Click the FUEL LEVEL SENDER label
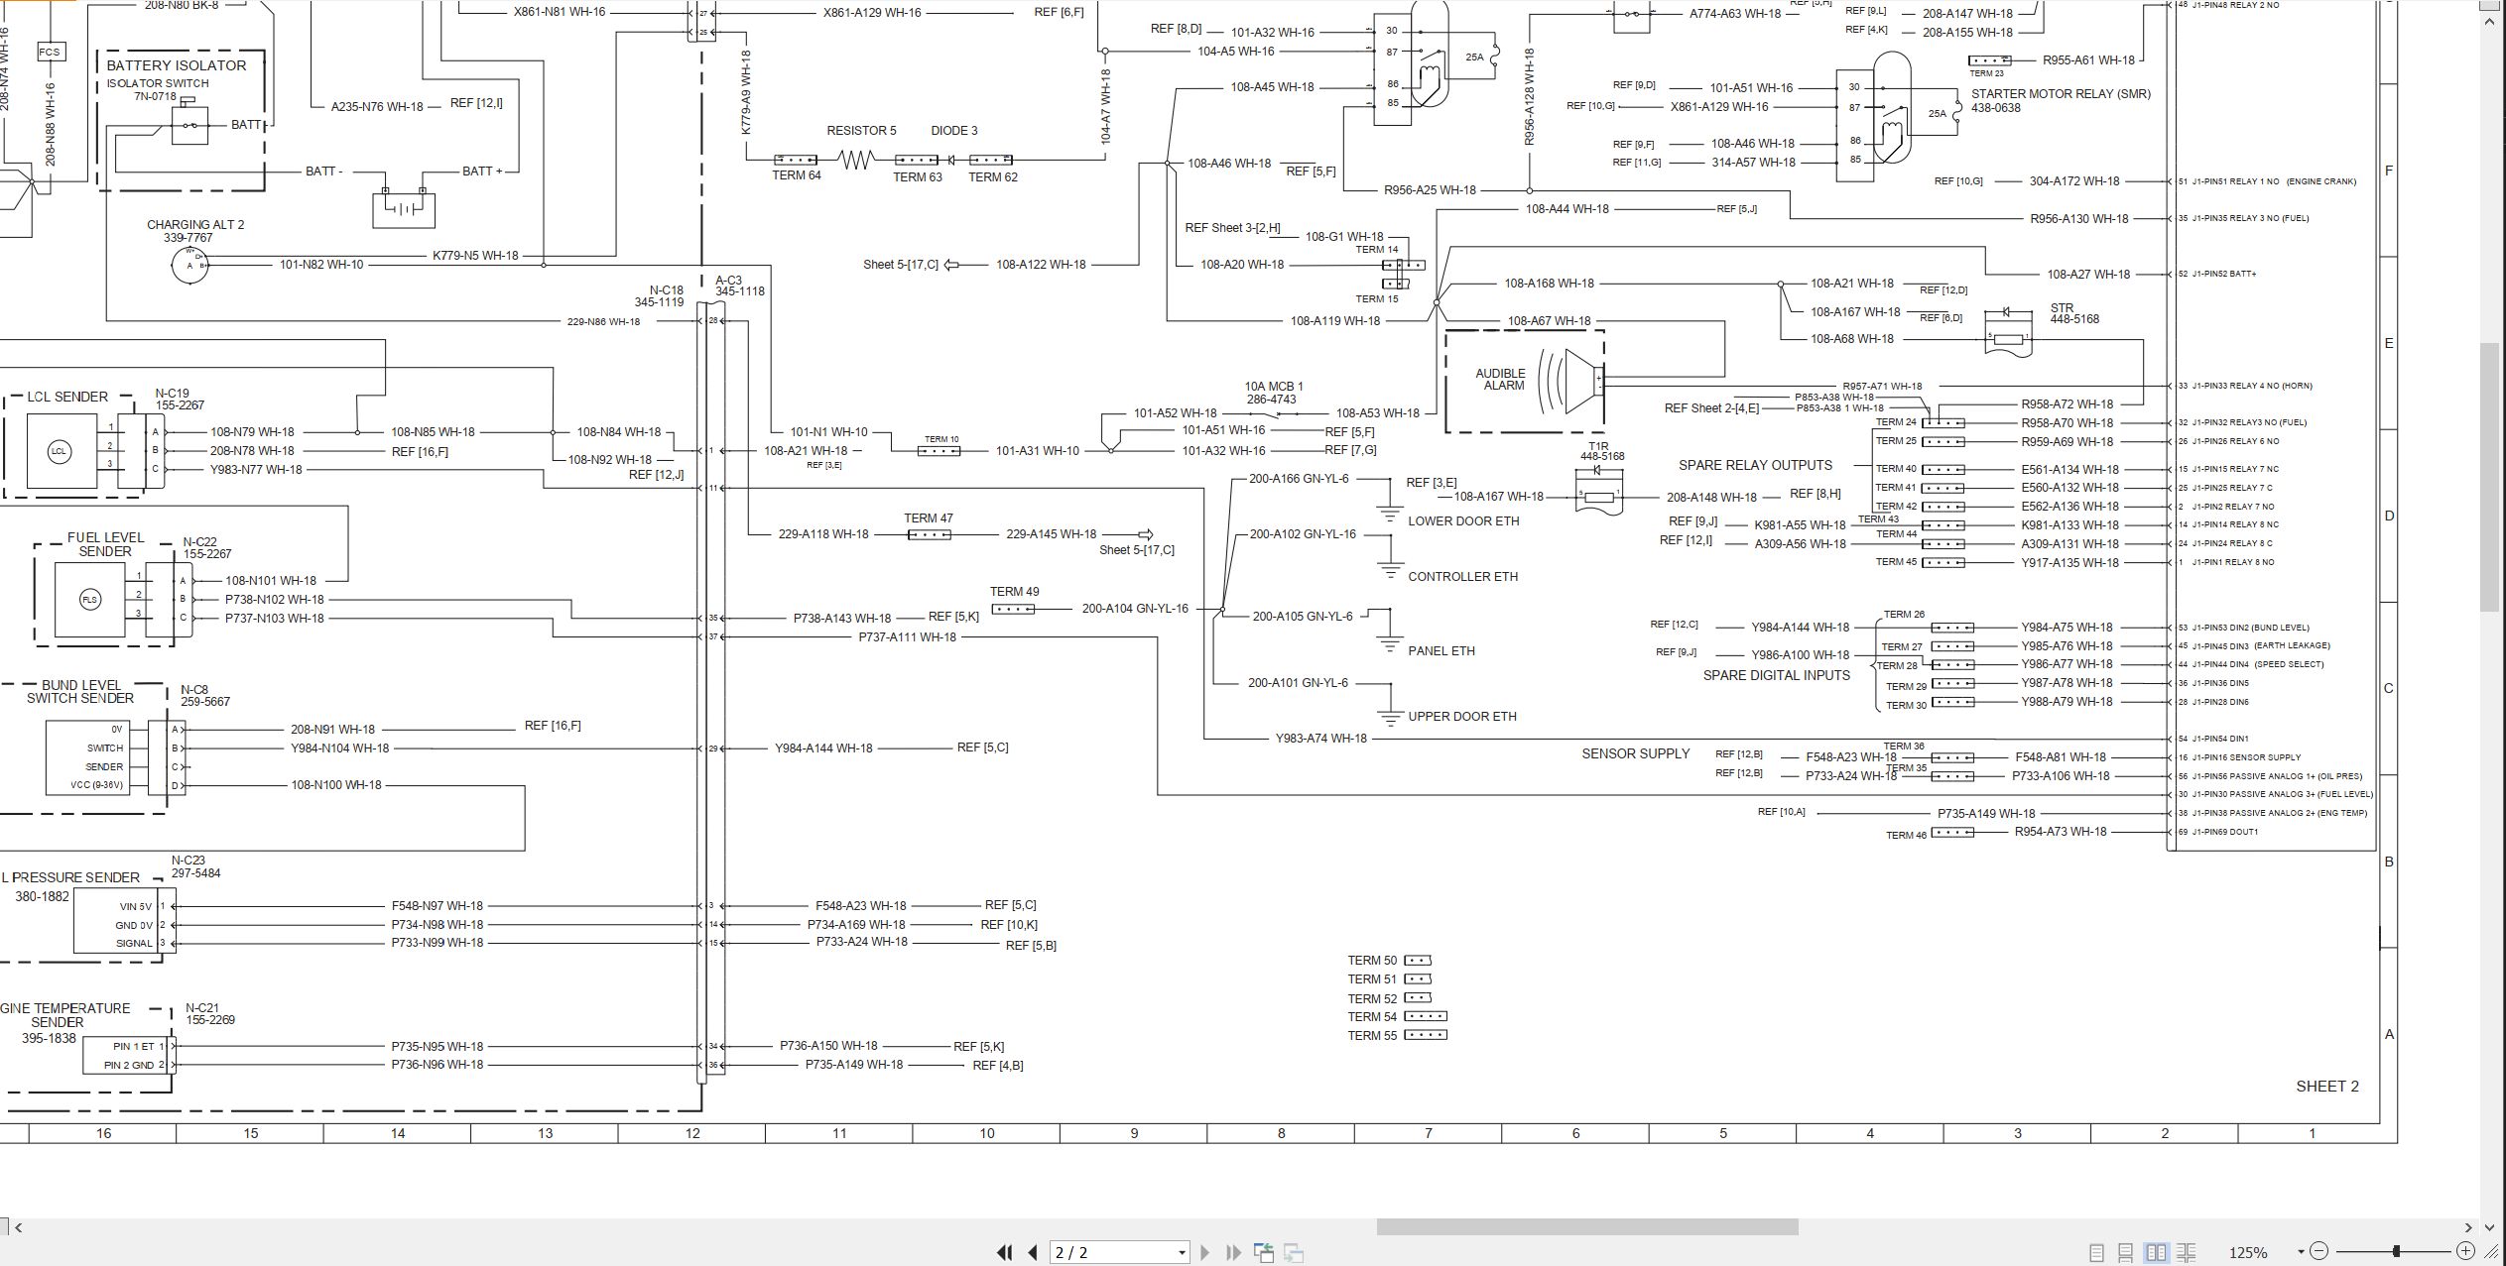This screenshot has height=1266, width=2506. [x=105, y=544]
